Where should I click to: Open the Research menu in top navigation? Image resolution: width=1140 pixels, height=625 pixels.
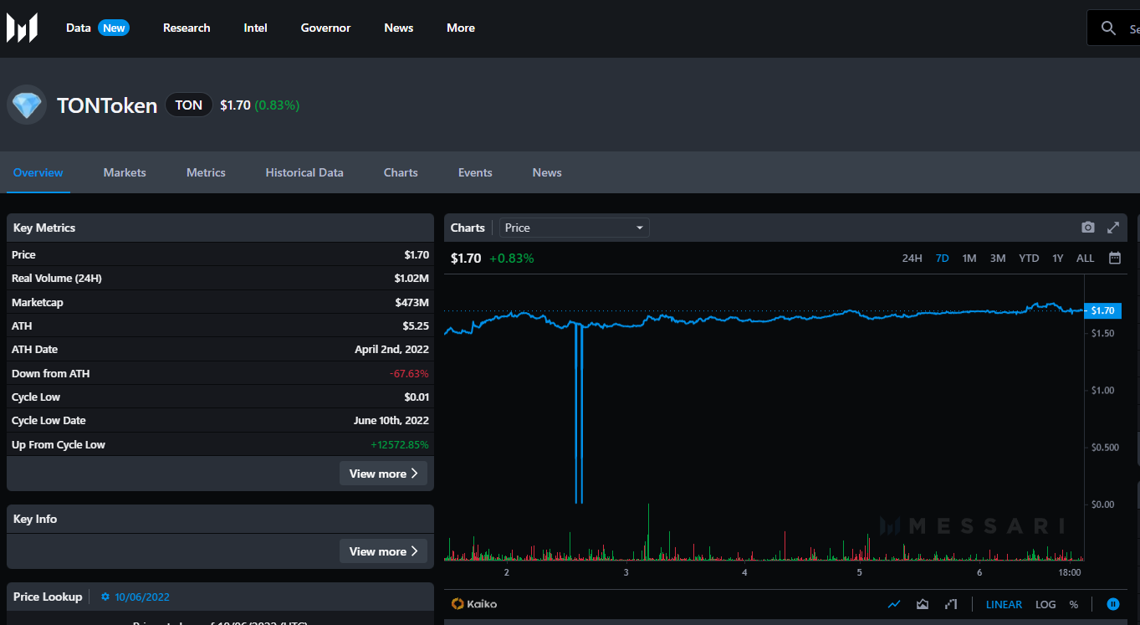click(x=187, y=28)
